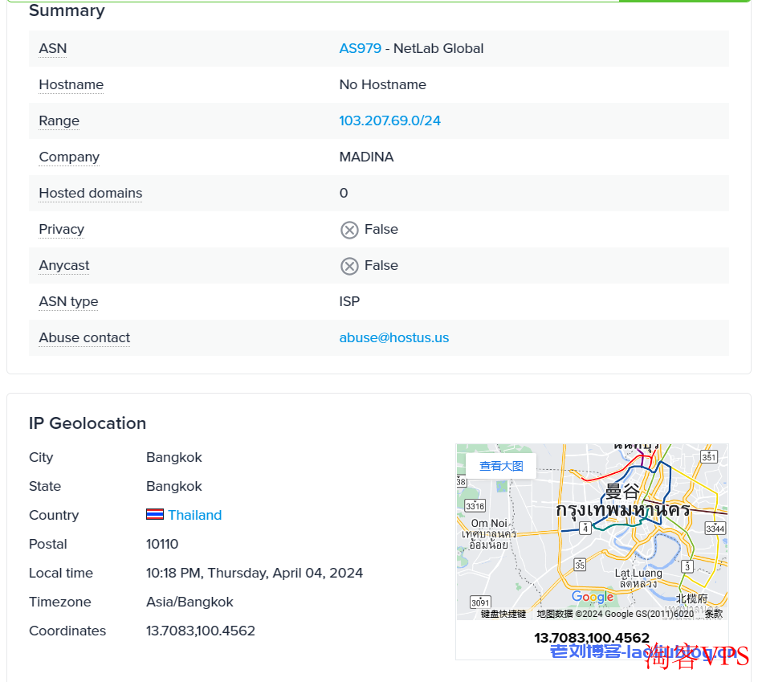The height and width of the screenshot is (682, 758).
Task: Click route marker 351 on the map
Action: pyautogui.click(x=709, y=456)
